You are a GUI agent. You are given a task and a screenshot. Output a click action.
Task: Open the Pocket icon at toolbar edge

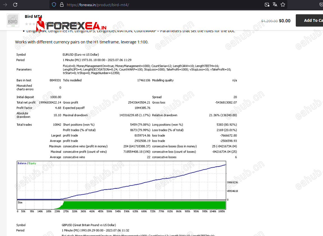point(321,4)
